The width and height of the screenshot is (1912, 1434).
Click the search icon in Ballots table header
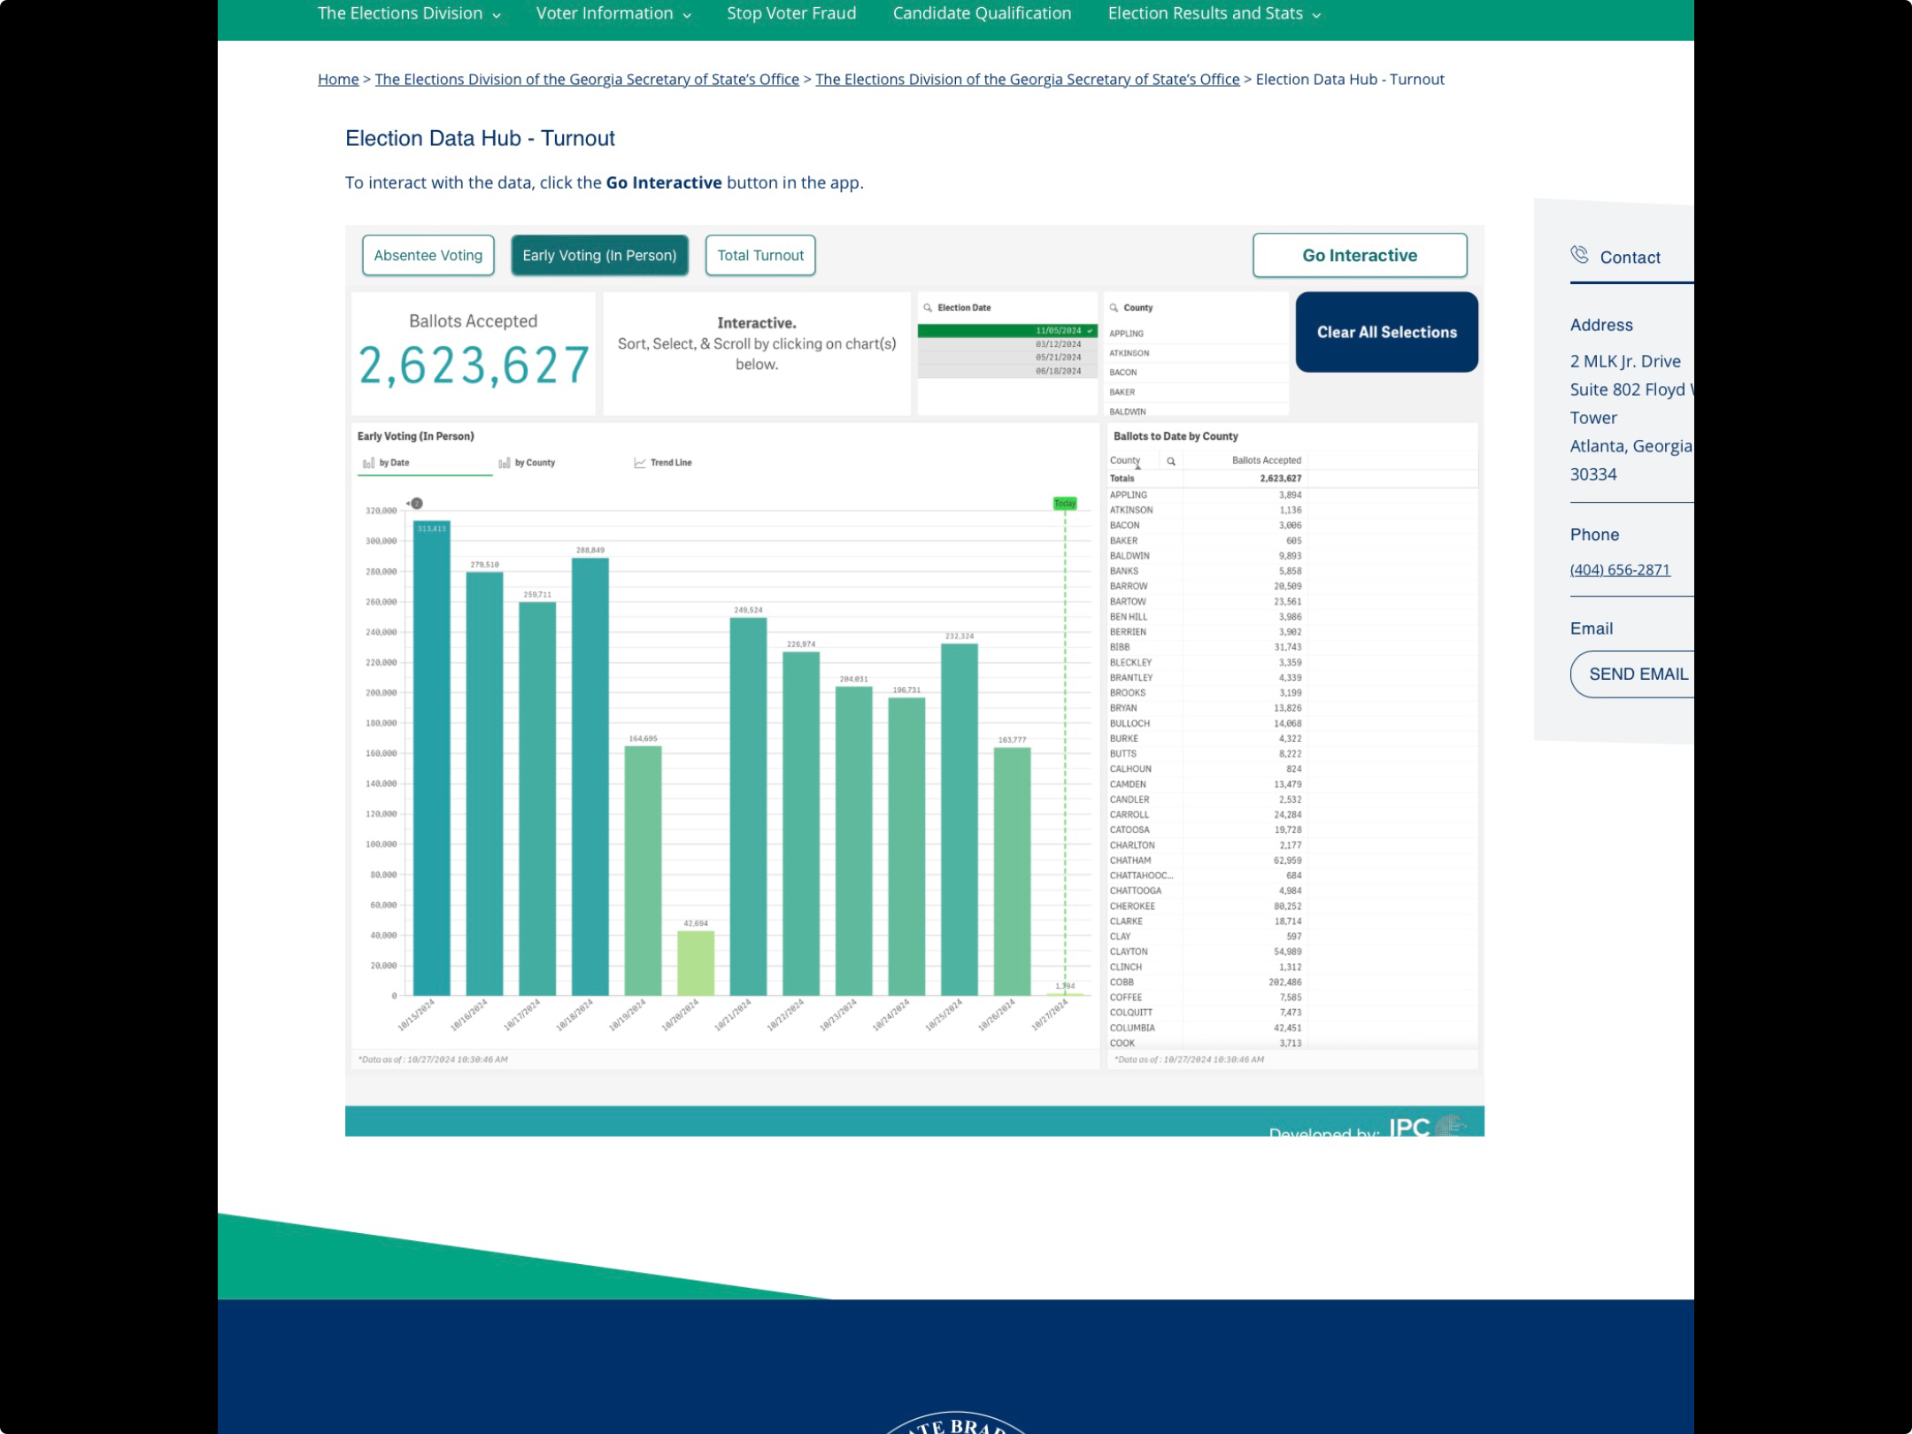click(1171, 461)
